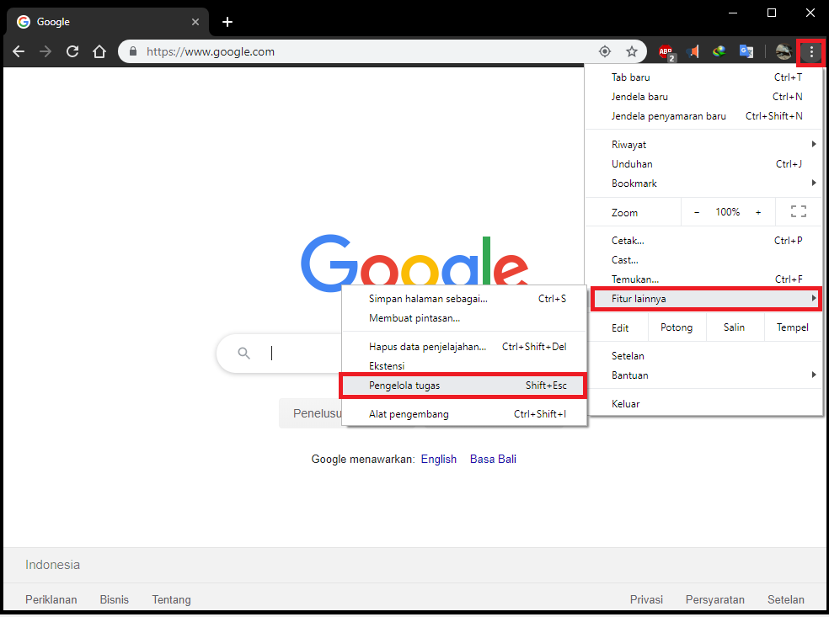Viewport: 829px width, 617px height.
Task: Open Pengelola tugas
Action: [x=463, y=386]
